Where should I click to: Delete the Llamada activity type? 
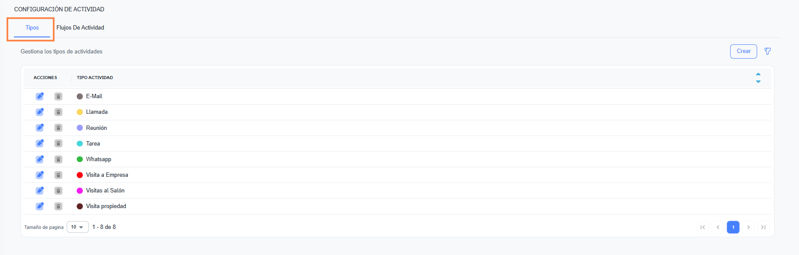pos(58,112)
